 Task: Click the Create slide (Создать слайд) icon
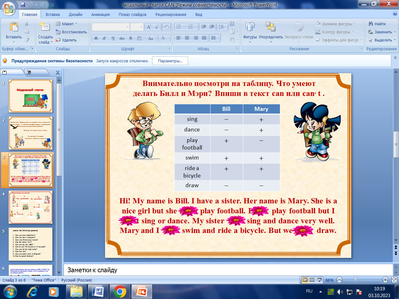point(45,28)
